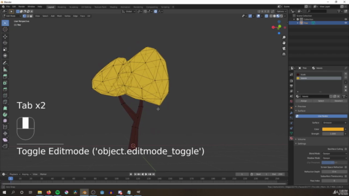Open the Material properties tab icon
Viewport: 349px width, 196px height.
point(291,138)
